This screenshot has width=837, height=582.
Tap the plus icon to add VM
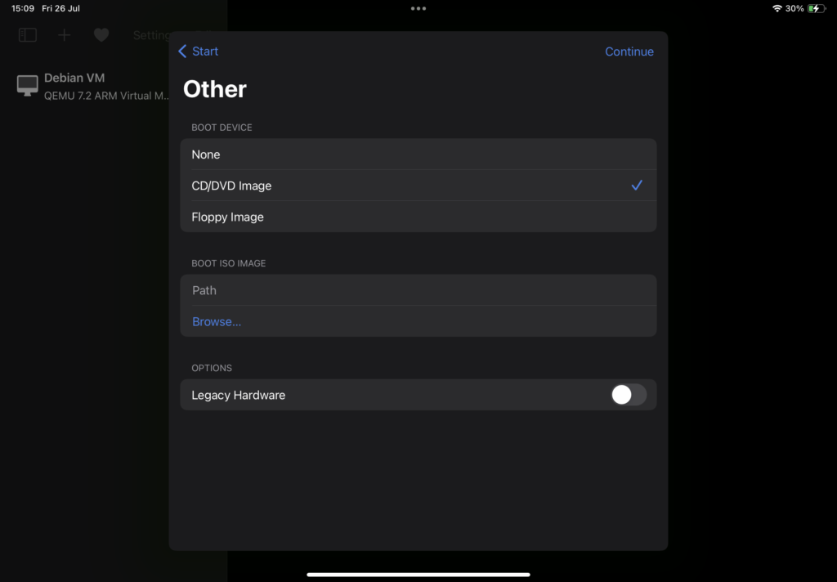click(x=64, y=35)
